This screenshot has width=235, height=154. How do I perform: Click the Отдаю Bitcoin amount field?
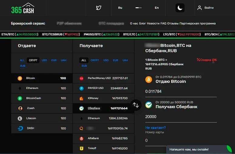tap(181, 91)
